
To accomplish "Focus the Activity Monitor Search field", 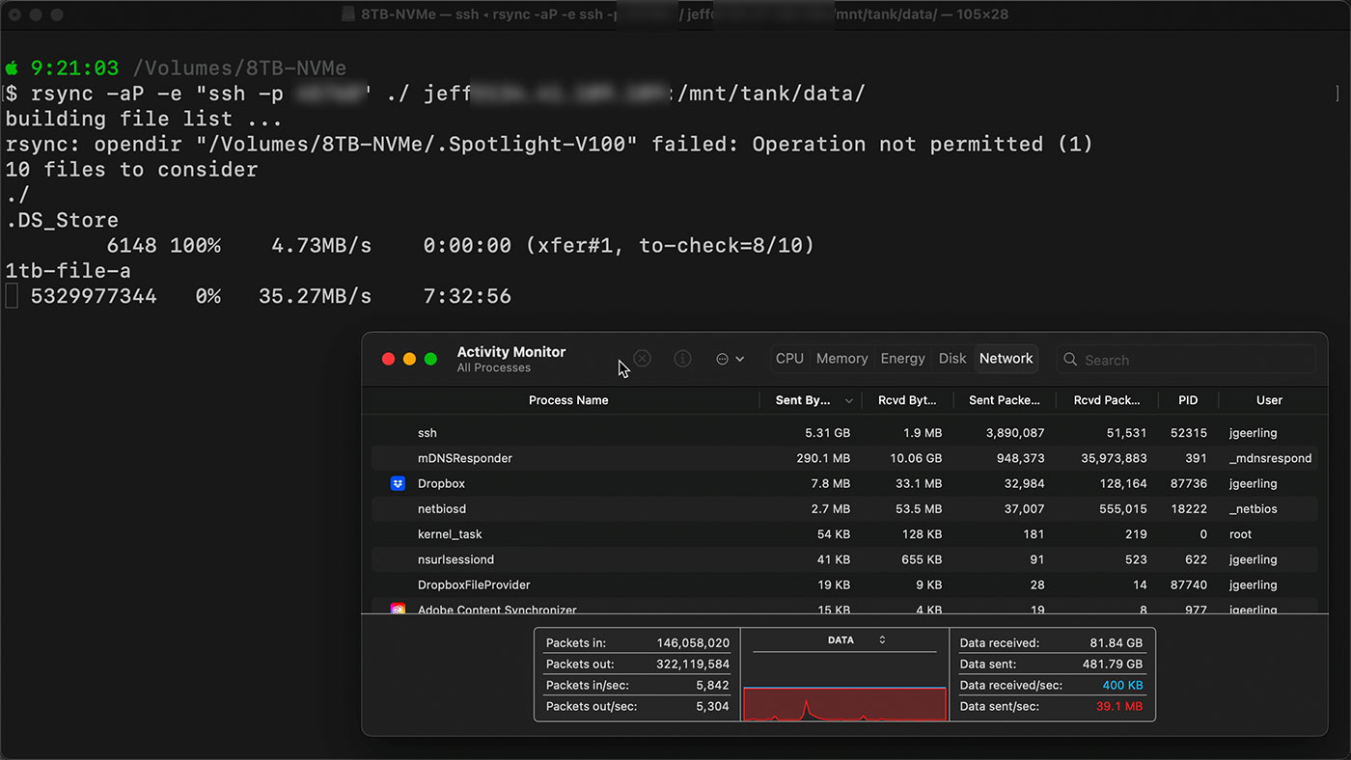I will coord(1186,360).
